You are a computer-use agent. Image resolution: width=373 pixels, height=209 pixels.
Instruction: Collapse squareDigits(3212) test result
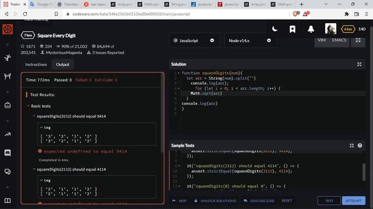34,116
